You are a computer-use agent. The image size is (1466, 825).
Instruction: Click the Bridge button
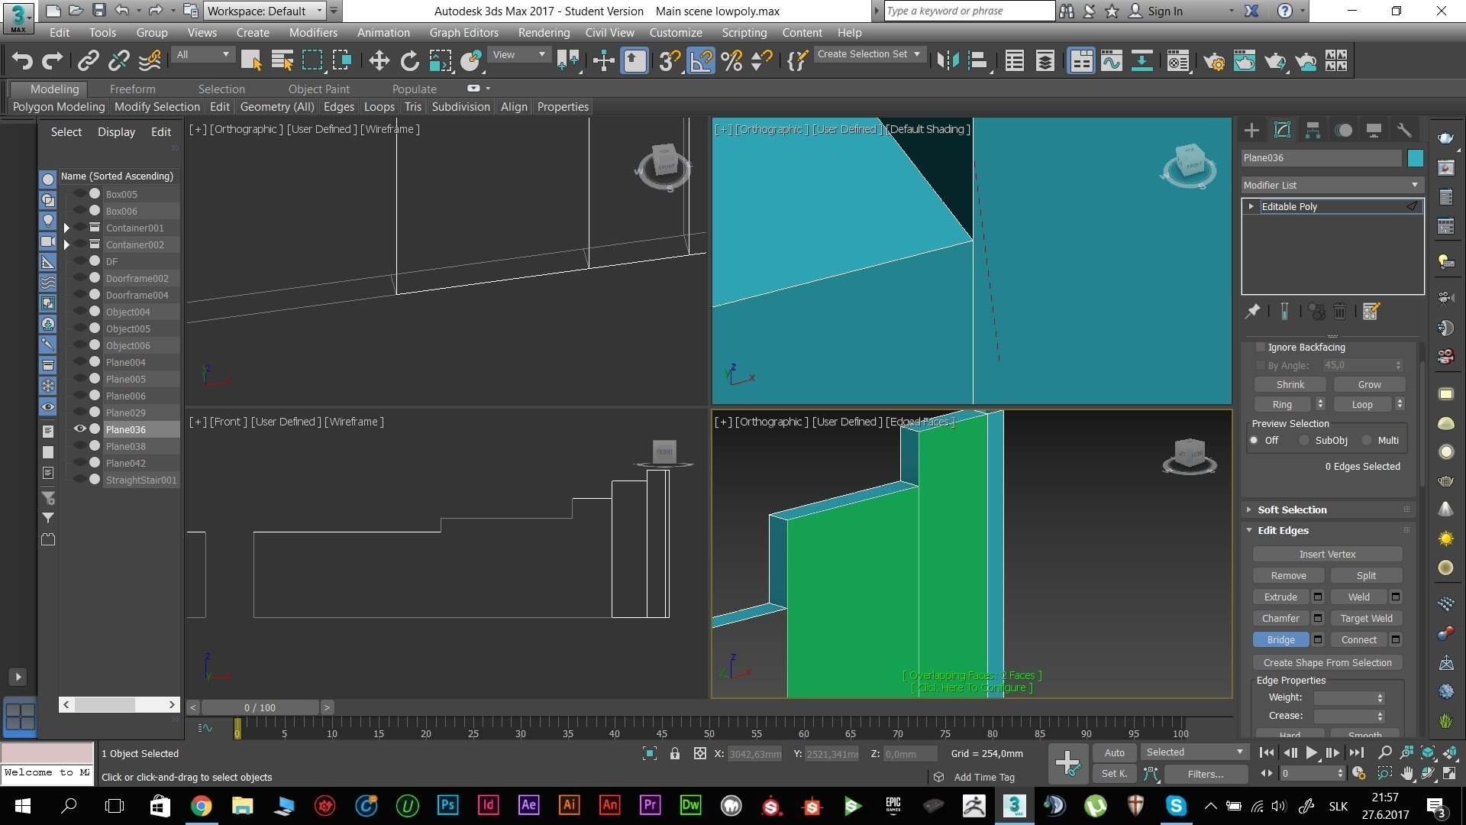click(x=1280, y=639)
